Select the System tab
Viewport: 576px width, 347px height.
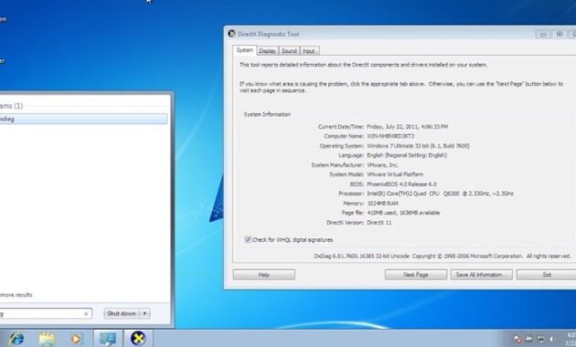pos(245,50)
